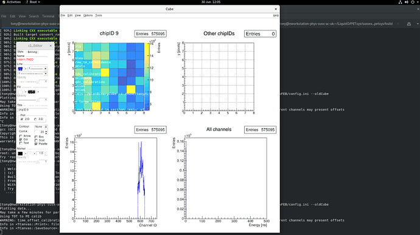Toggle the Palette checkbox

coord(36,144)
